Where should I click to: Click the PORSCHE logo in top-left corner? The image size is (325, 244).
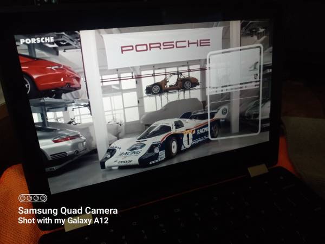37,41
